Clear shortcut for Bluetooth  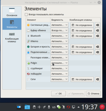coord(97,36)
